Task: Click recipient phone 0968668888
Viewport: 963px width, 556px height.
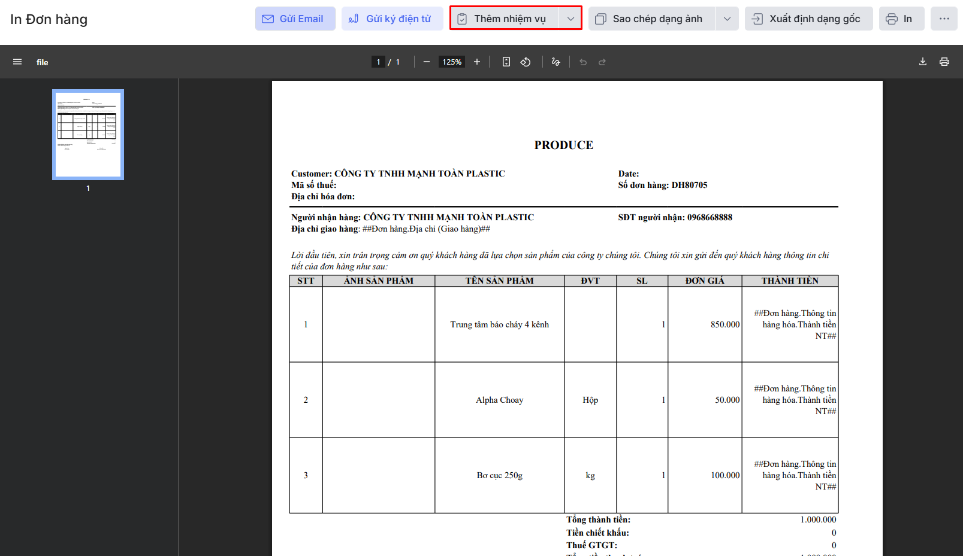Action: [710, 217]
